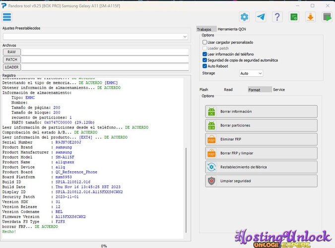Click the PATCH file path field
The height and width of the screenshot is (248, 335).
point(105,60)
